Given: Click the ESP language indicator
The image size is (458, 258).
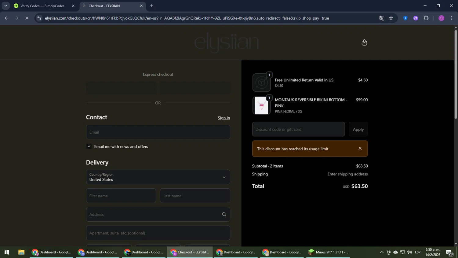Looking at the screenshot, I should tap(418, 252).
